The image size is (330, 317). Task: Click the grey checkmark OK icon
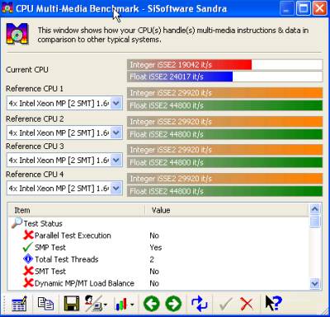pos(225,304)
